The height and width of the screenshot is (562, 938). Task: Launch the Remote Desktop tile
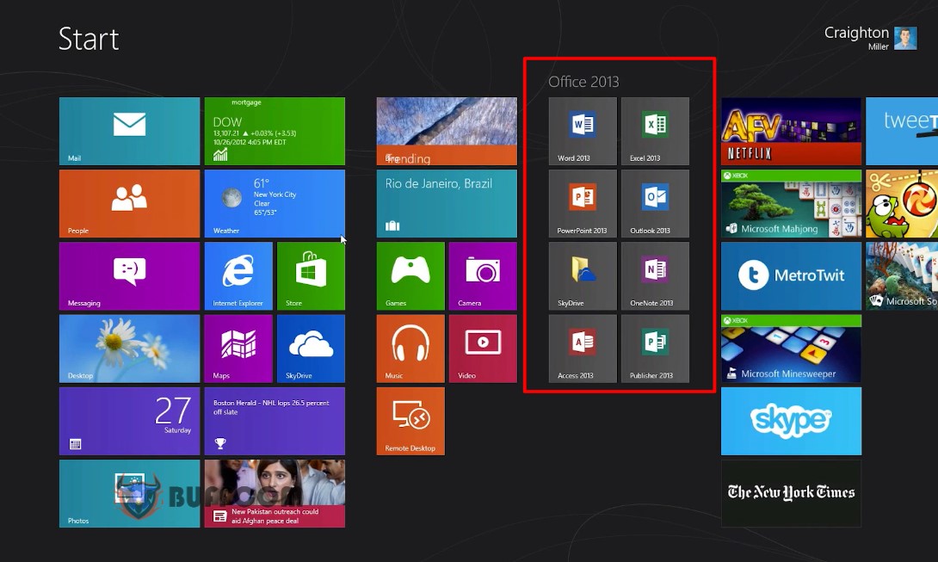410,422
